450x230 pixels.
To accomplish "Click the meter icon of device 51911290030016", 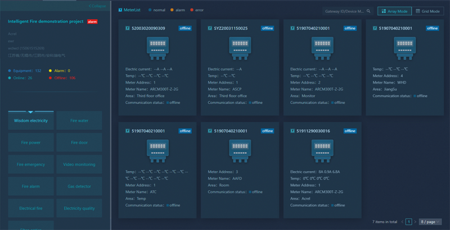I will coord(322,150).
